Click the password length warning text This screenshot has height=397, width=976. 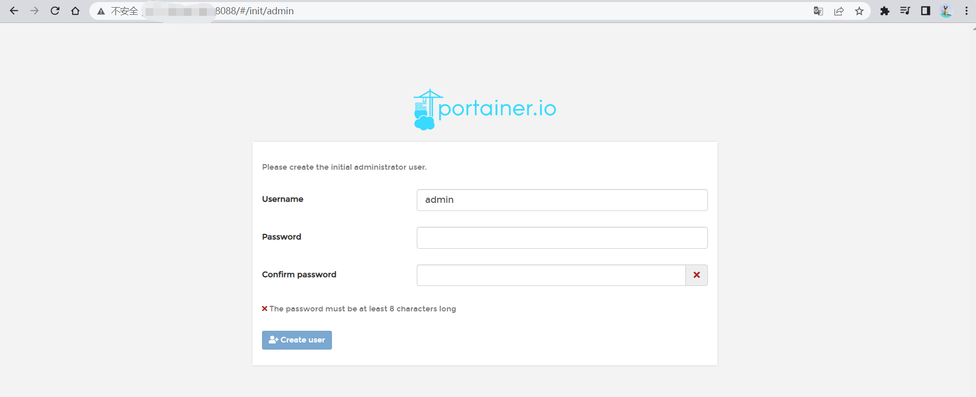(x=363, y=309)
